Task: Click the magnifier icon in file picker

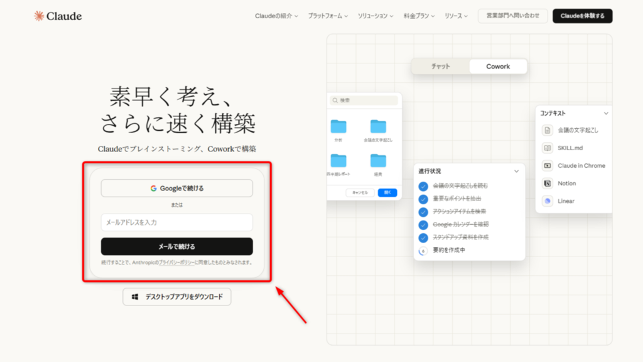Action: (x=335, y=100)
